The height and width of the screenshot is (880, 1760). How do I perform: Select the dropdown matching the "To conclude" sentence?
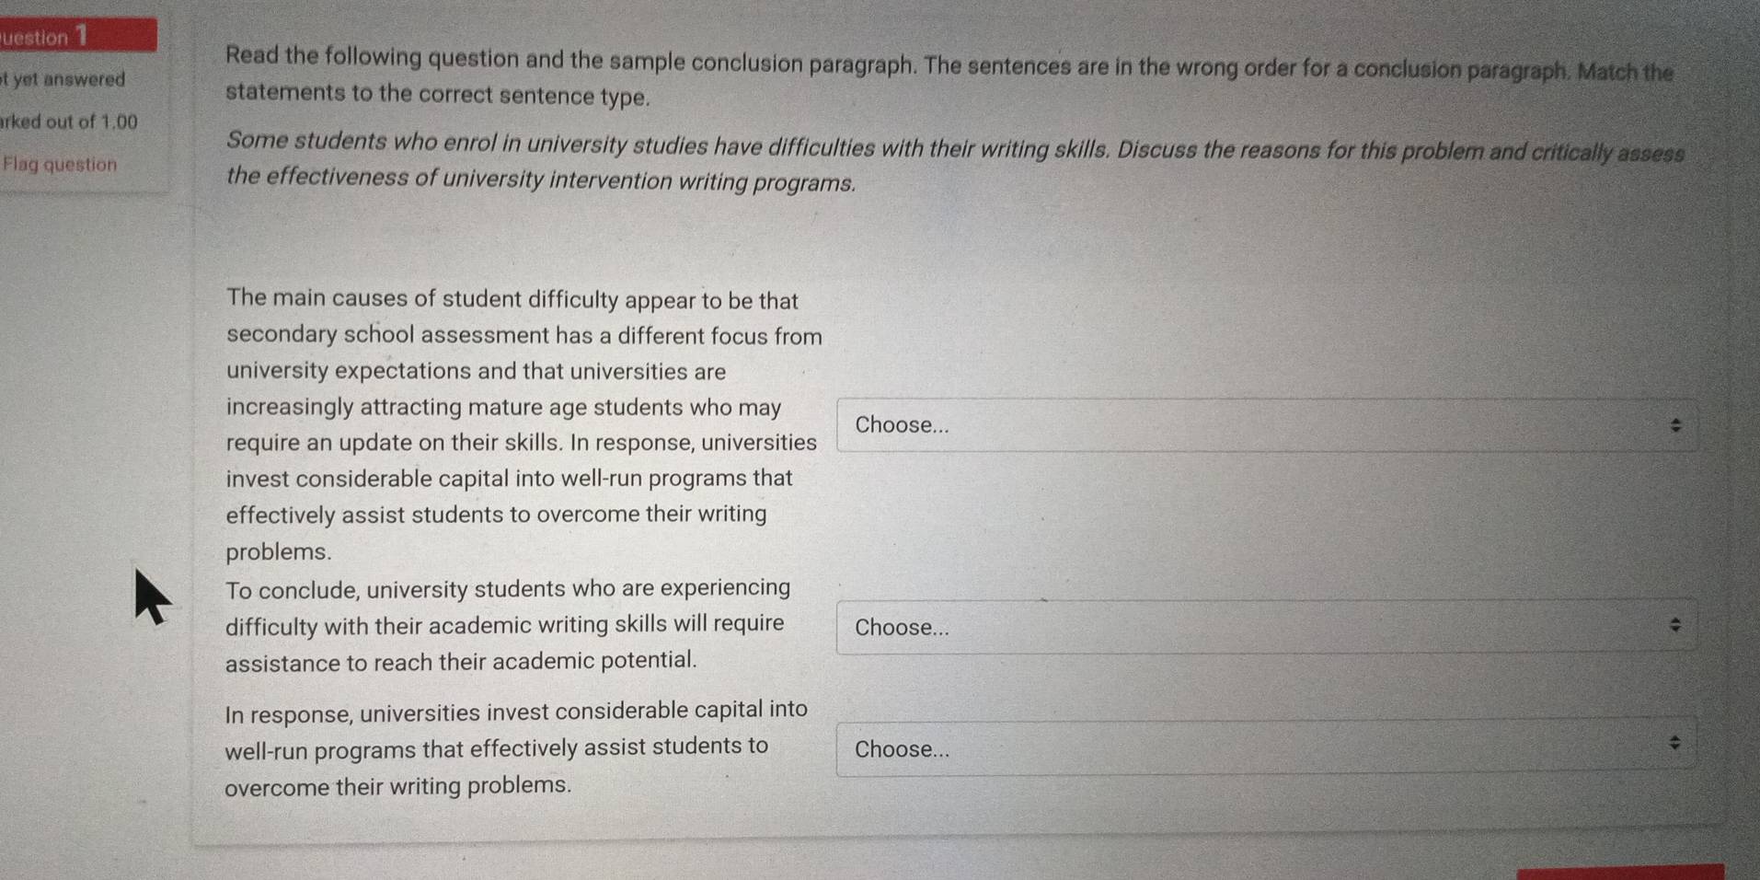pyautogui.click(x=1260, y=627)
